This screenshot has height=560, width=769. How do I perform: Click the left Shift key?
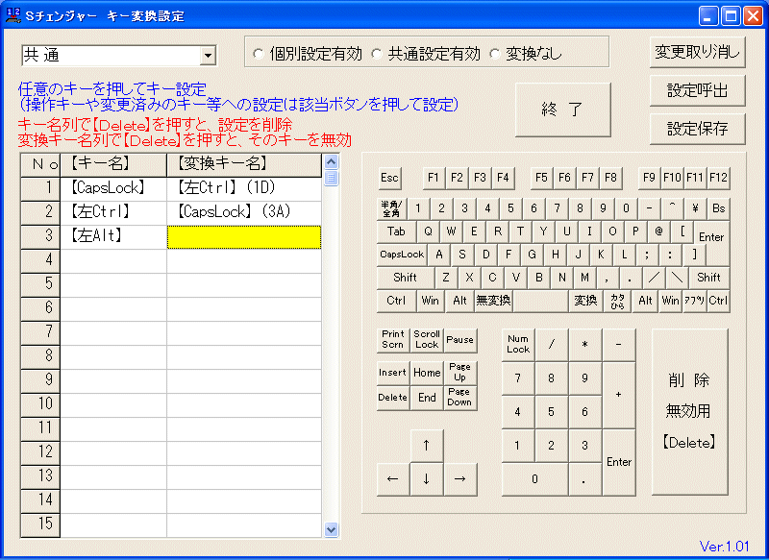(x=405, y=278)
